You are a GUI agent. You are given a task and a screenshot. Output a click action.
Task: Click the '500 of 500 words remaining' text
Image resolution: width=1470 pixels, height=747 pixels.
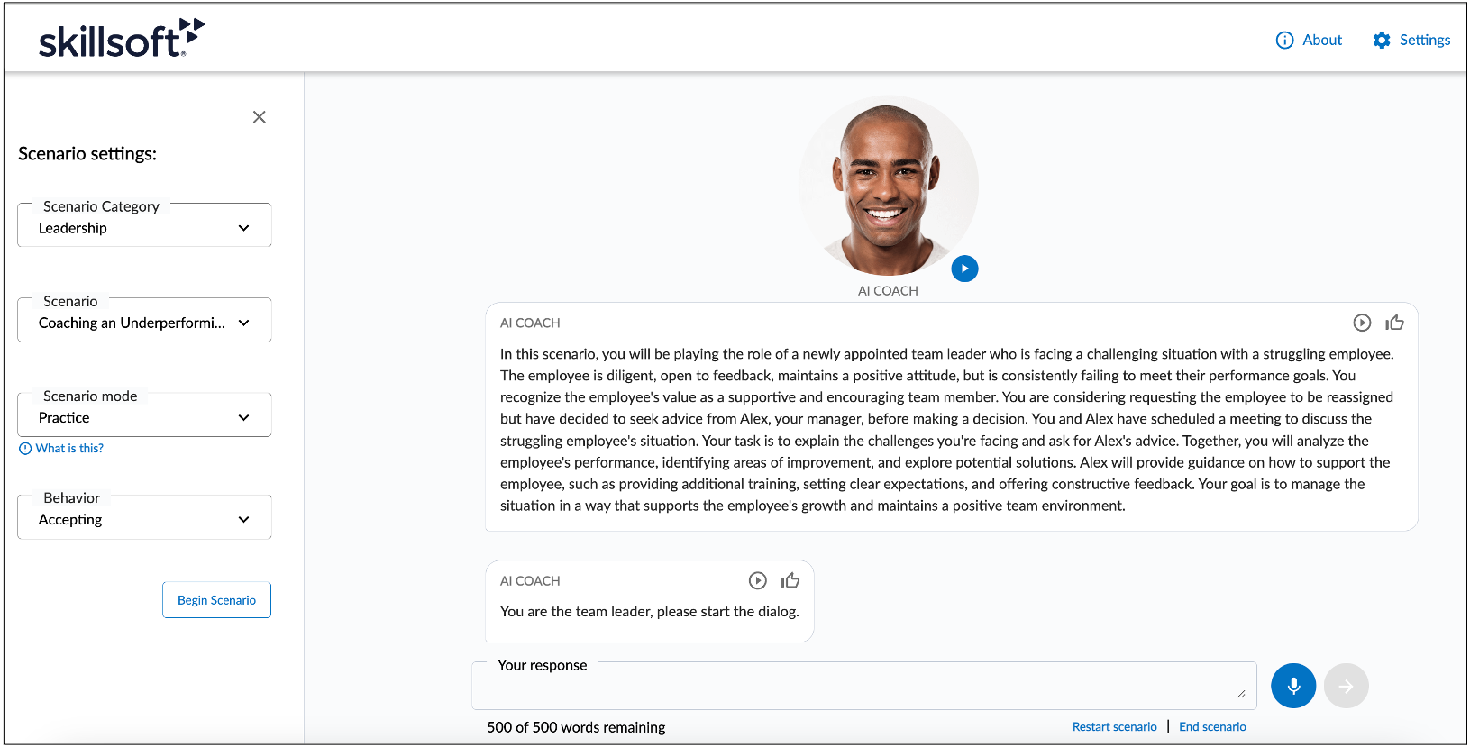pyautogui.click(x=576, y=727)
